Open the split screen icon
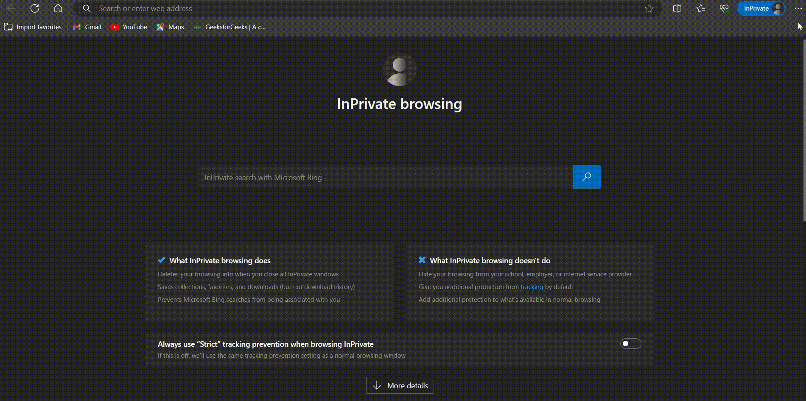 click(677, 8)
